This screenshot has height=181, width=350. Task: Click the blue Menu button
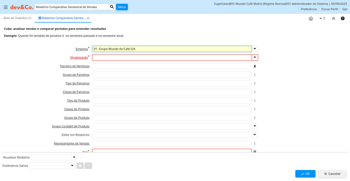pos(122,7)
